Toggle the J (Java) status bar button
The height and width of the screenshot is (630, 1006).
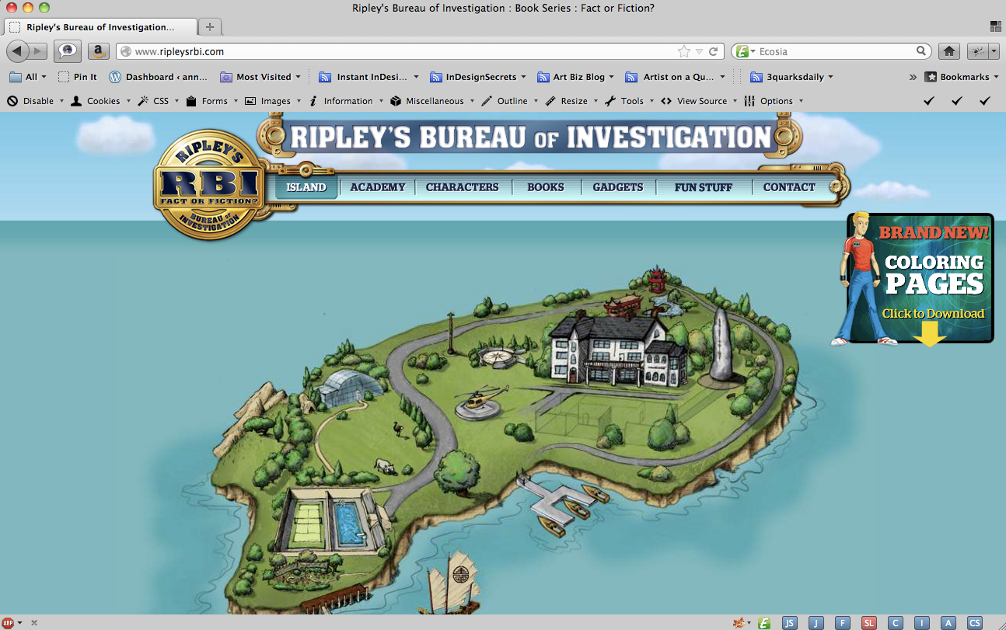coord(816,623)
